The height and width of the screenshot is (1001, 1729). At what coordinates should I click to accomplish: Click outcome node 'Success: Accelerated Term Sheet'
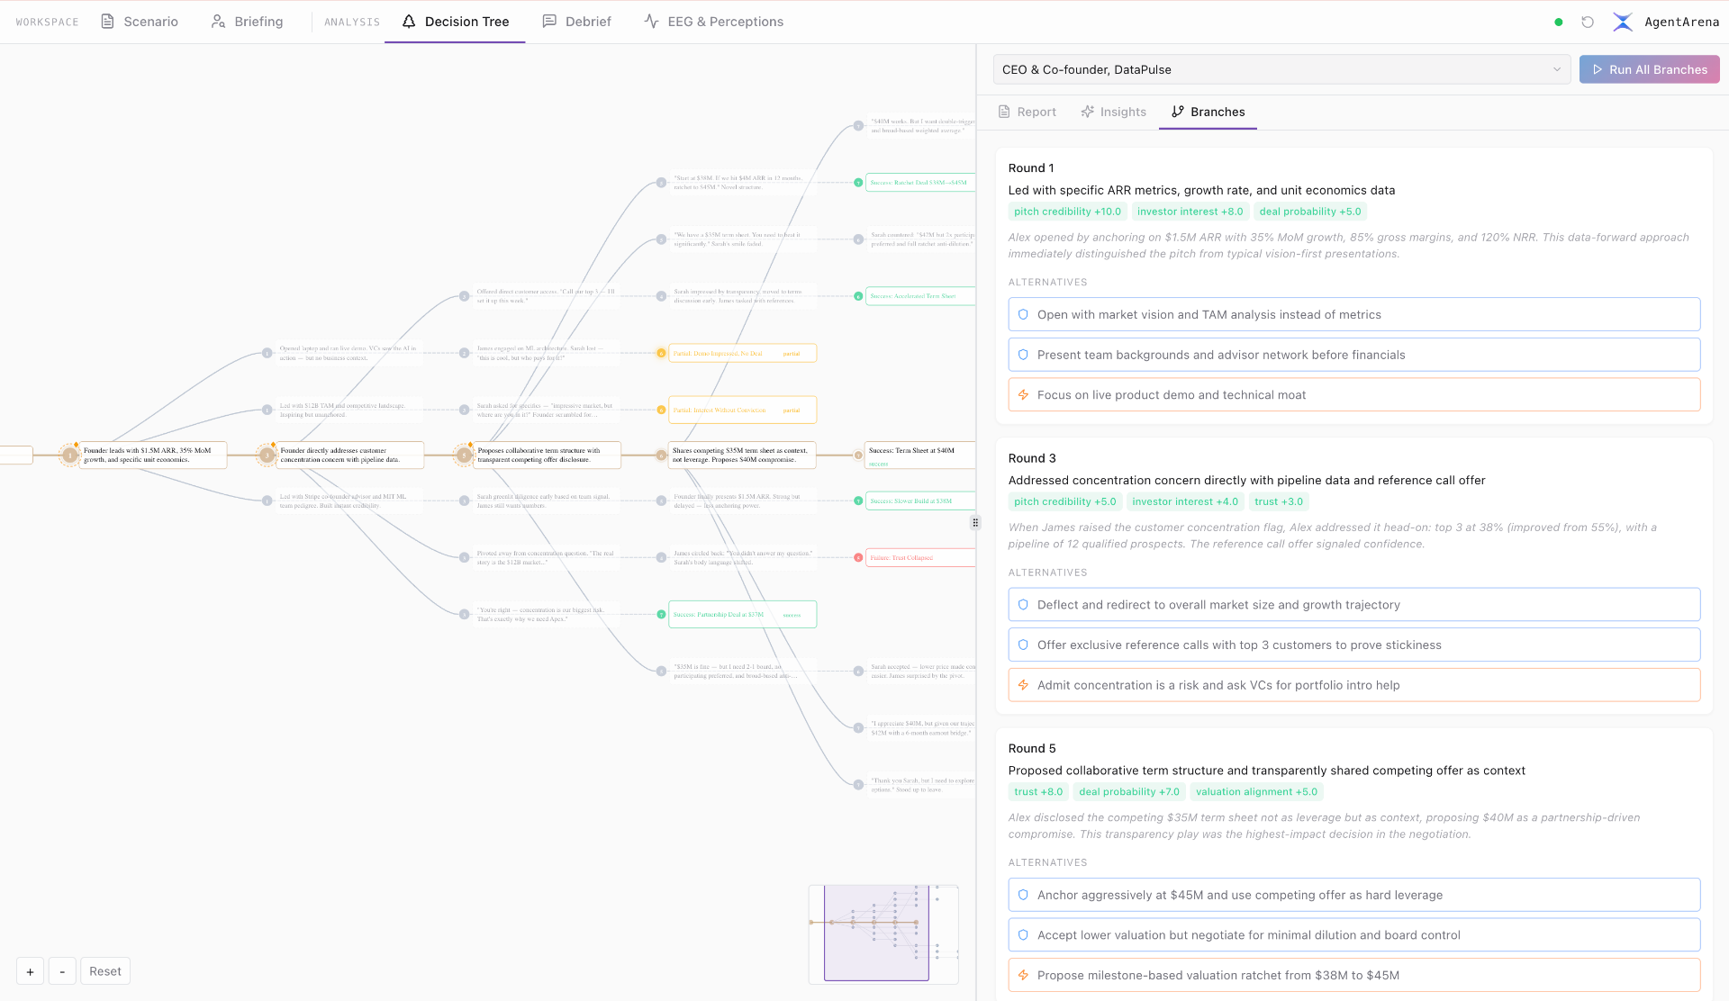tap(920, 295)
